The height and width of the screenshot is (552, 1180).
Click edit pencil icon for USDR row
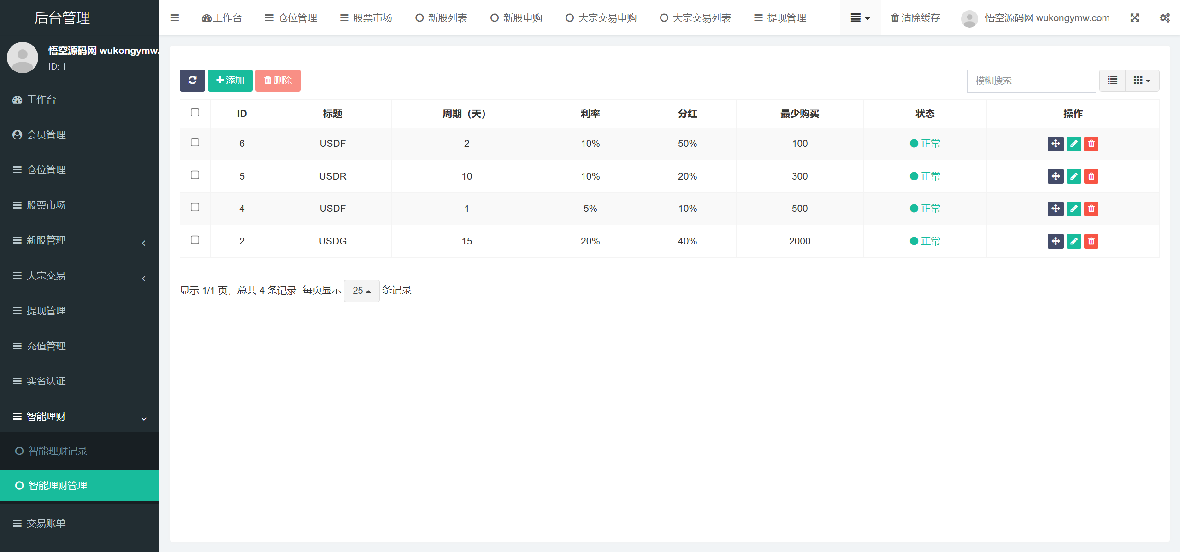coord(1074,176)
